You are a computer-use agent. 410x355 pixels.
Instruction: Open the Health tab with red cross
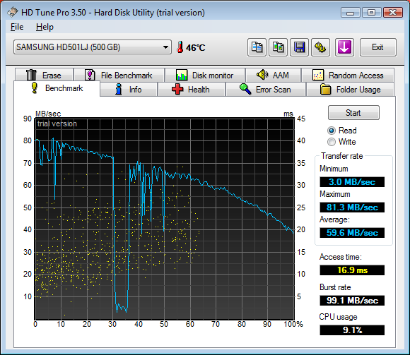point(192,90)
